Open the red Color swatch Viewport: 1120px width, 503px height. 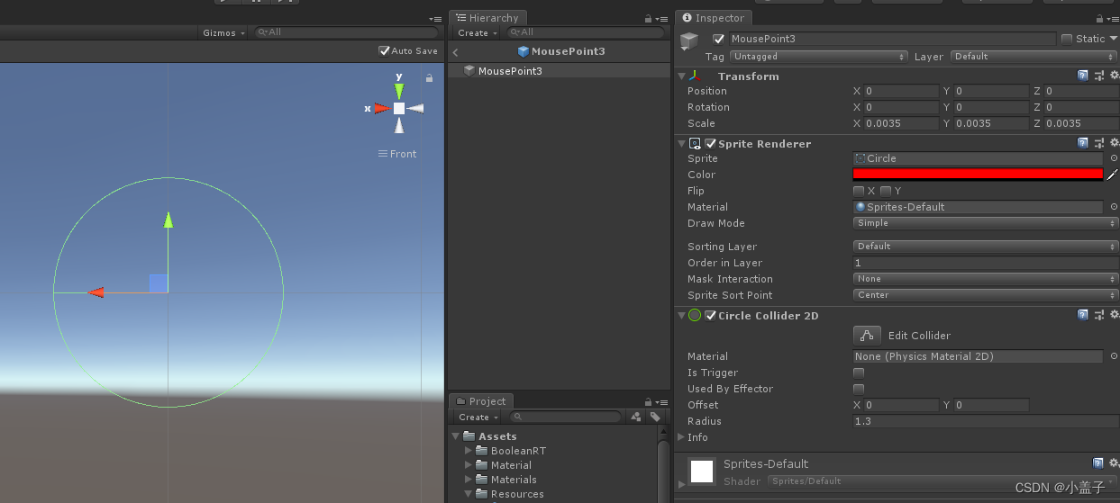tap(978, 175)
